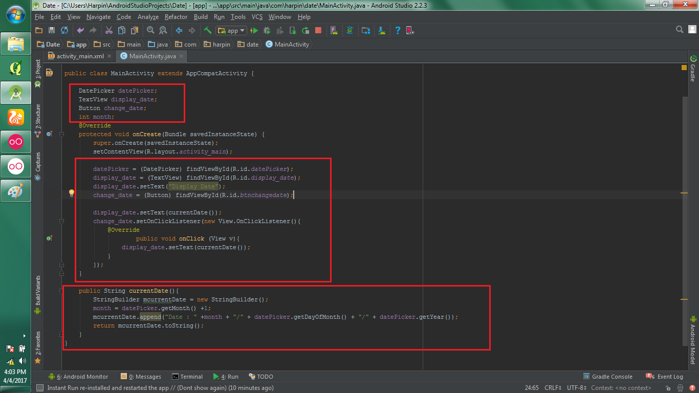Run the app with the green play icon
This screenshot has width=699, height=393.
point(254,31)
